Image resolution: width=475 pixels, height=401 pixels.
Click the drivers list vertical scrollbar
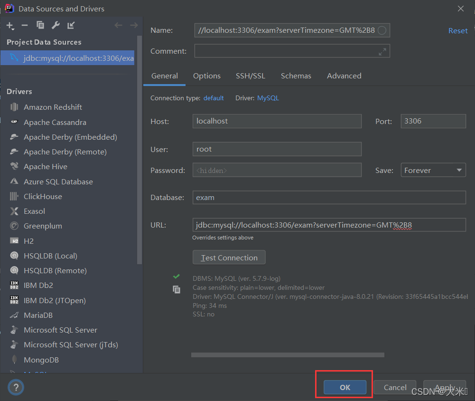pos(140,150)
